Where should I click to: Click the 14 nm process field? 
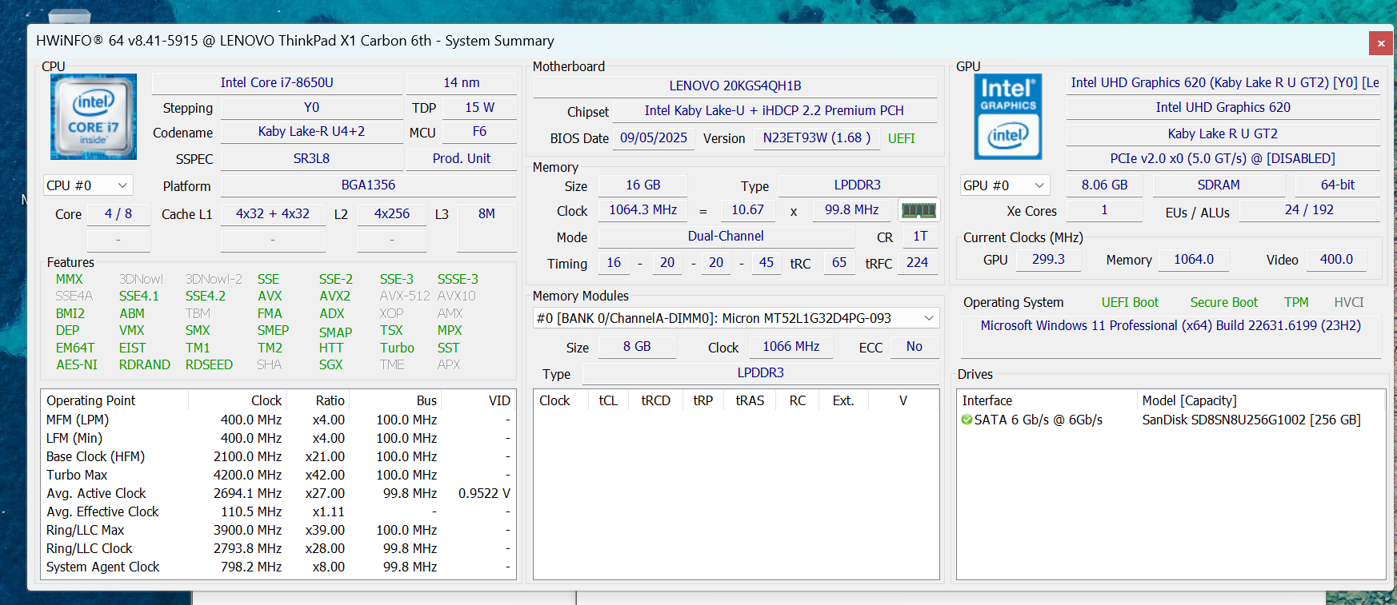click(x=462, y=82)
